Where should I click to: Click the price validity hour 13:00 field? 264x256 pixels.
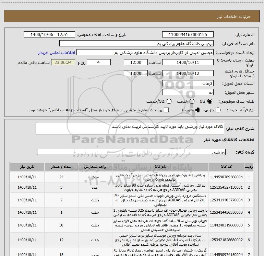(136, 73)
